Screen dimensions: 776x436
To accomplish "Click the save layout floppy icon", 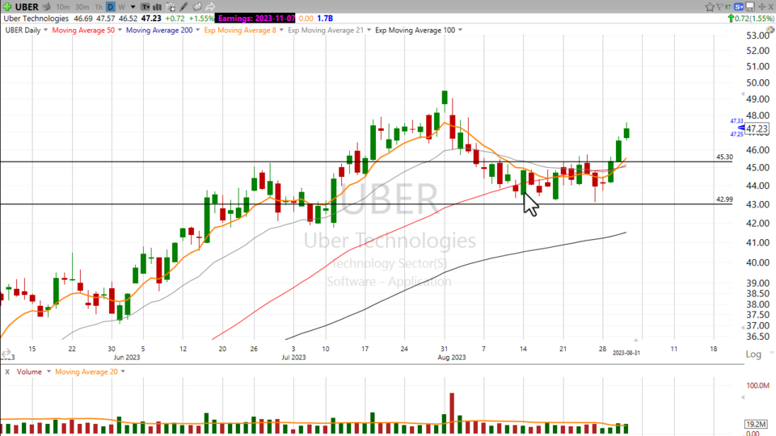I will coord(750,6).
